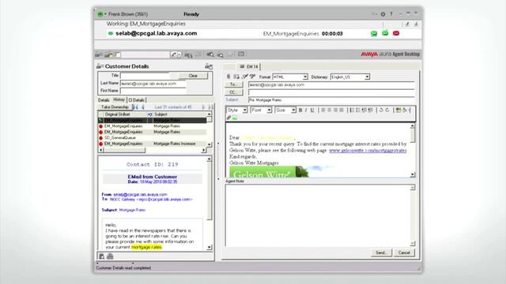
Task: Click the redo icon in editor toolbar
Action: pyautogui.click(x=387, y=110)
